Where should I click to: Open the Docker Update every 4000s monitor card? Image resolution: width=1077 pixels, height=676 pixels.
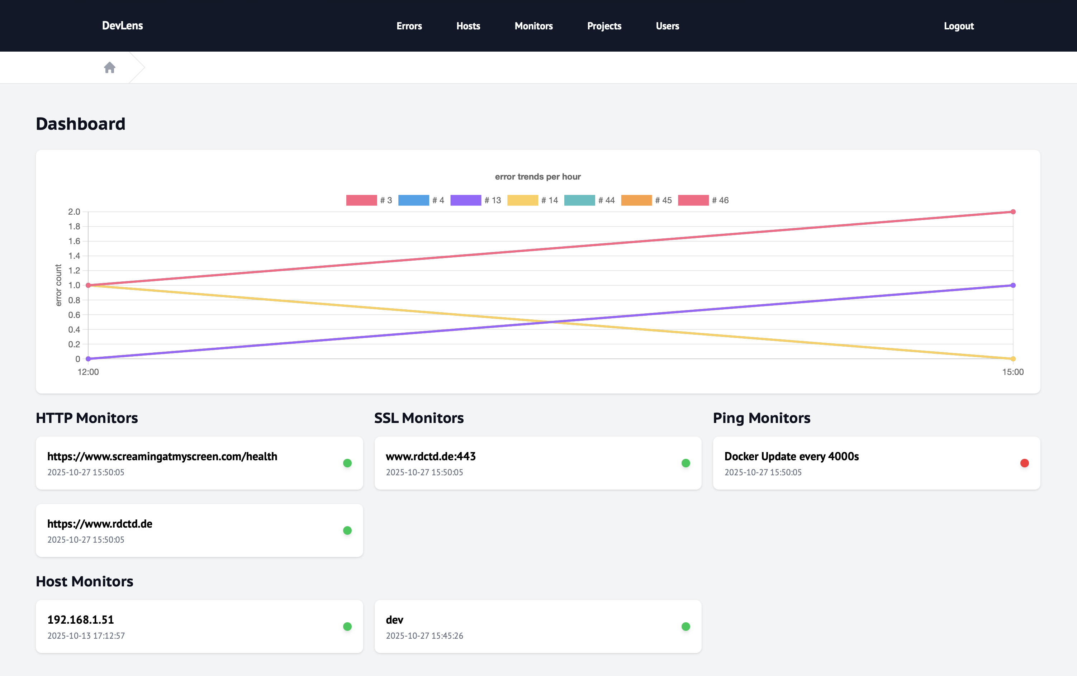(791, 456)
